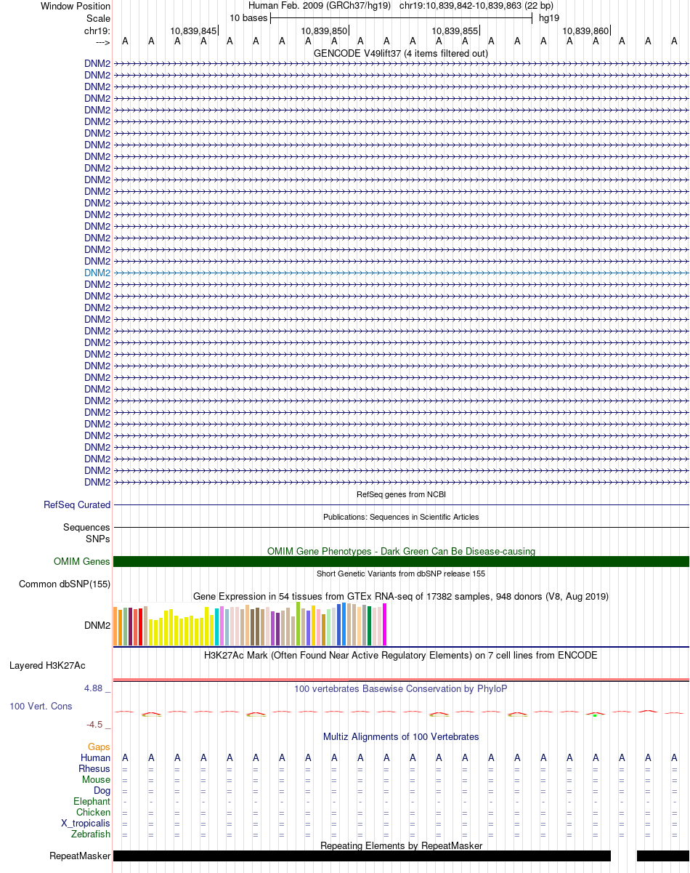Click the 4.88 PhyloP upper scale value
This screenshot has width=690, height=873.
97,688
